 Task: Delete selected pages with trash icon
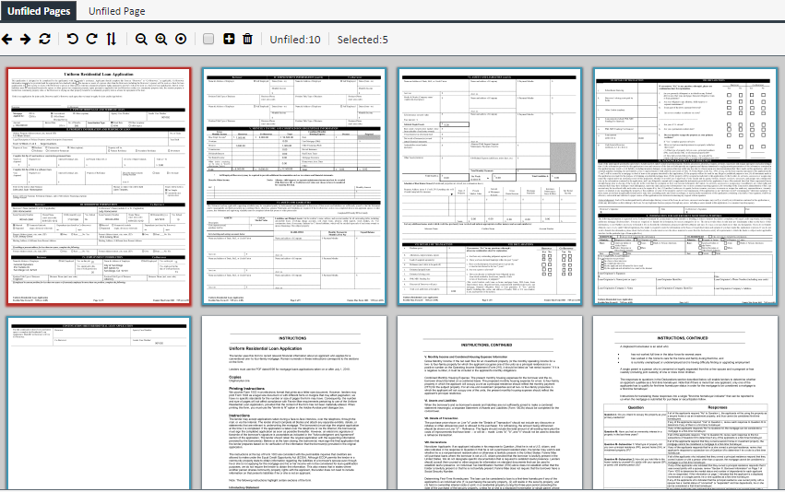tap(247, 40)
